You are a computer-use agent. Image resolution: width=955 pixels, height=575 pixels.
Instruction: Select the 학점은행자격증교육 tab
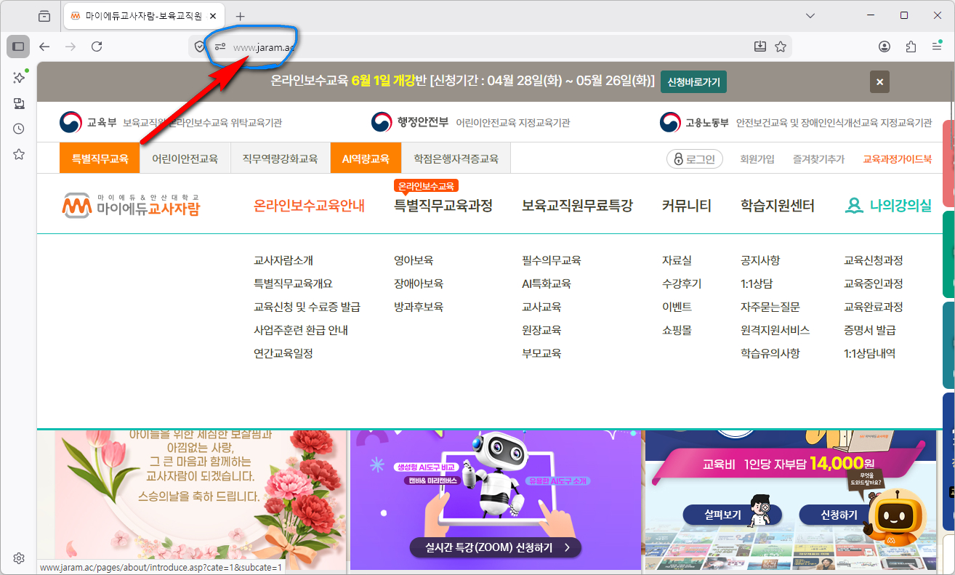coord(456,158)
